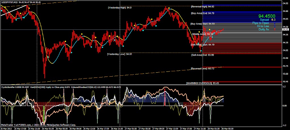Image resolution: width=290 pixels, height=130 pixels.
Task: Click the 26 Mar 09:30 time axis label
Action: [75, 128]
